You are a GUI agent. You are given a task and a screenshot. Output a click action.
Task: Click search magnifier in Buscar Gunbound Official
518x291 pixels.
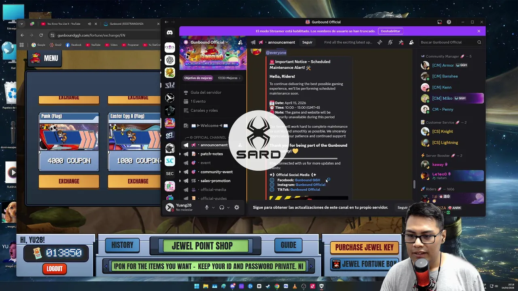[x=479, y=42]
